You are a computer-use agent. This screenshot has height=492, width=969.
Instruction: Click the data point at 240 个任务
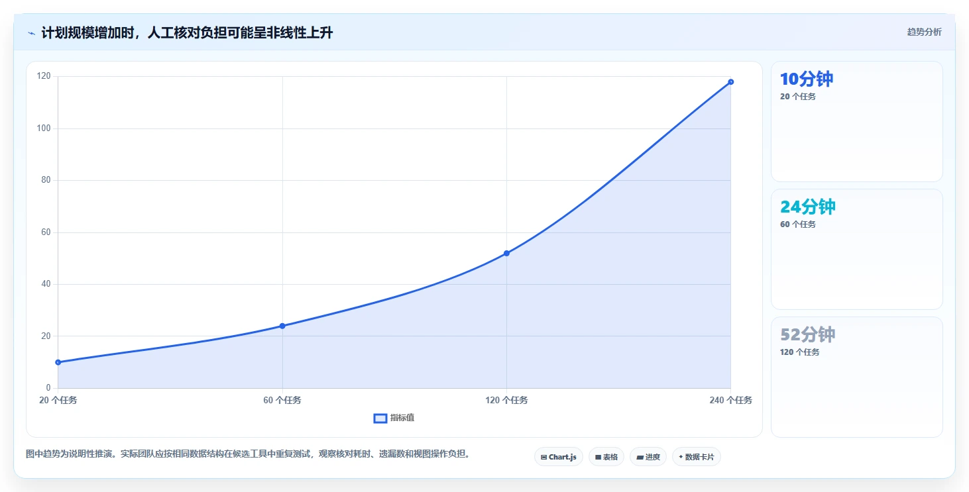[730, 82]
